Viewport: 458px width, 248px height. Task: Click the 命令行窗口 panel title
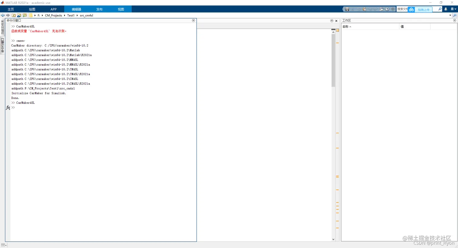[14, 21]
